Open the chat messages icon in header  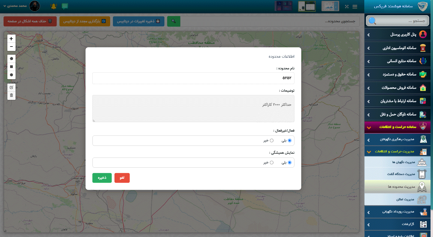[65, 6]
